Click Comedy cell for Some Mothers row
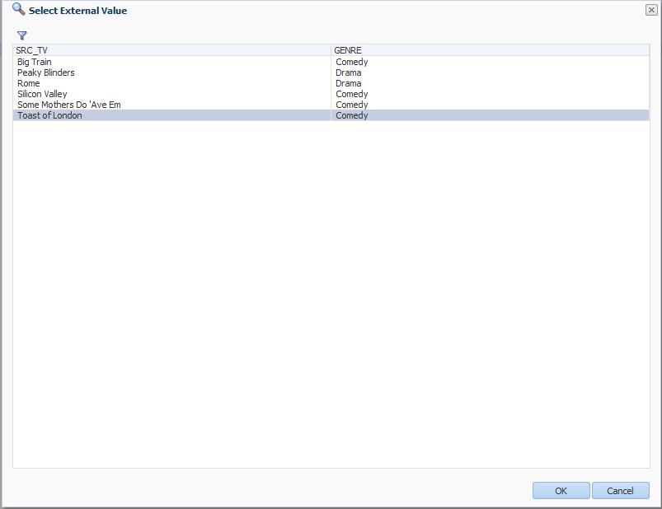 point(351,105)
